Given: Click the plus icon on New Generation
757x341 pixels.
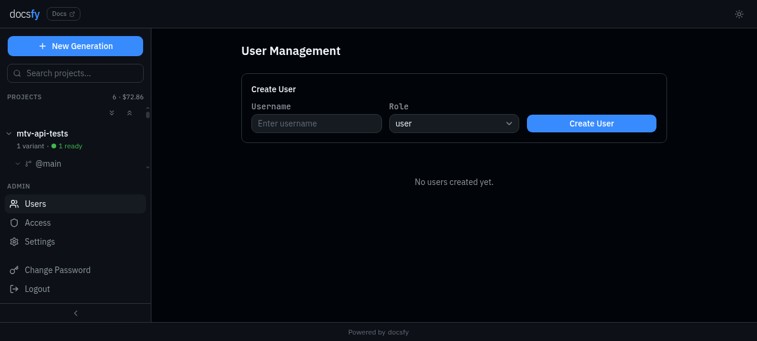Looking at the screenshot, I should coord(43,46).
